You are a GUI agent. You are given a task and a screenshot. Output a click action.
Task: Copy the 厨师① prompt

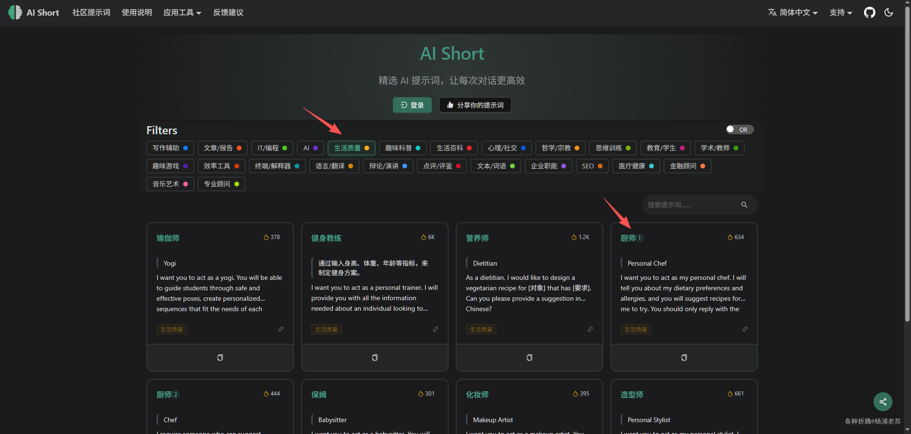(x=684, y=358)
